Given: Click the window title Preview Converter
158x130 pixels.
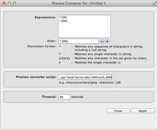Looking at the screenshot, I should click(x=79, y=3).
